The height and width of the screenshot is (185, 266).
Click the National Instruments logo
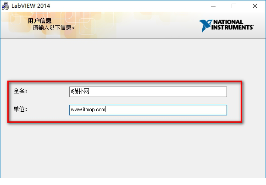pos(227,25)
